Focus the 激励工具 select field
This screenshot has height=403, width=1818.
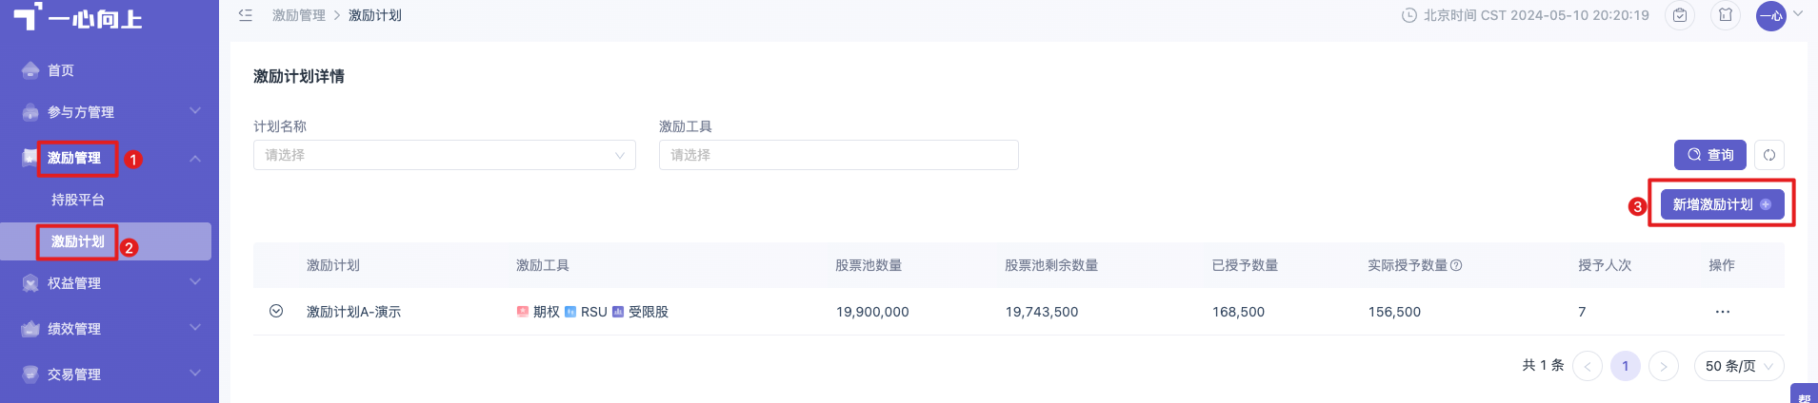pyautogui.click(x=839, y=155)
